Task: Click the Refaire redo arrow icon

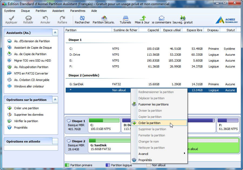Action: click(x=62, y=18)
